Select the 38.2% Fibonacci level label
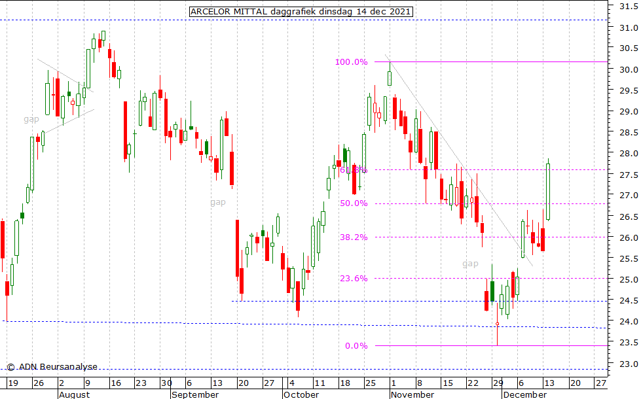This screenshot has width=641, height=399. coord(354,237)
